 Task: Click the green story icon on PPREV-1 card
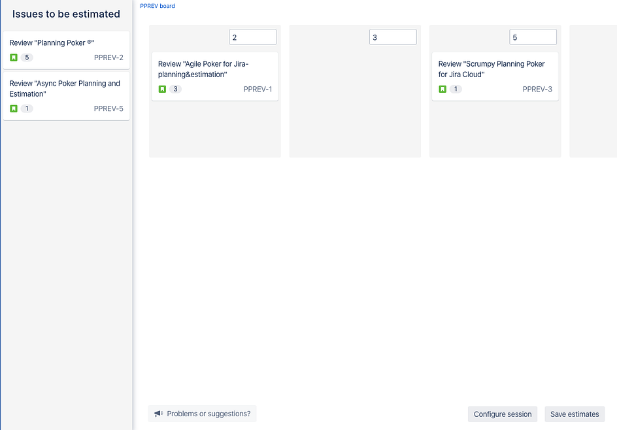point(161,89)
